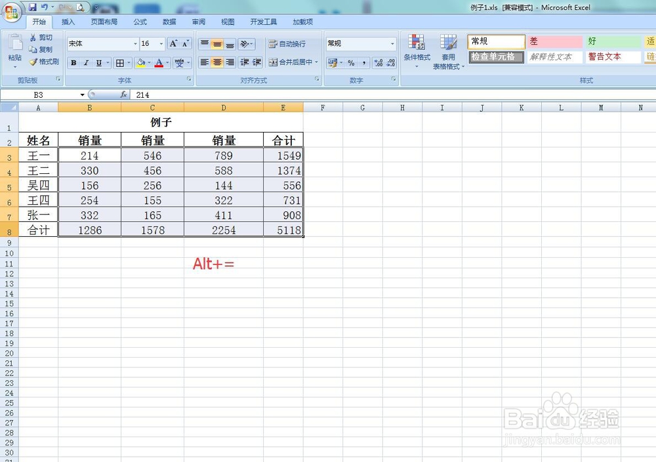656x462 pixels.
Task: Select the cell containing 5118
Action: click(283, 230)
